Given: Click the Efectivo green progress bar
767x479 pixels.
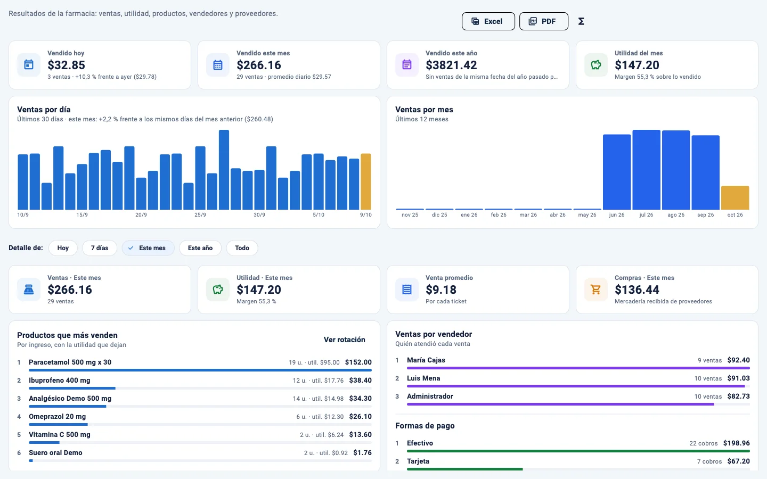Looking at the screenshot, I should click(578, 451).
